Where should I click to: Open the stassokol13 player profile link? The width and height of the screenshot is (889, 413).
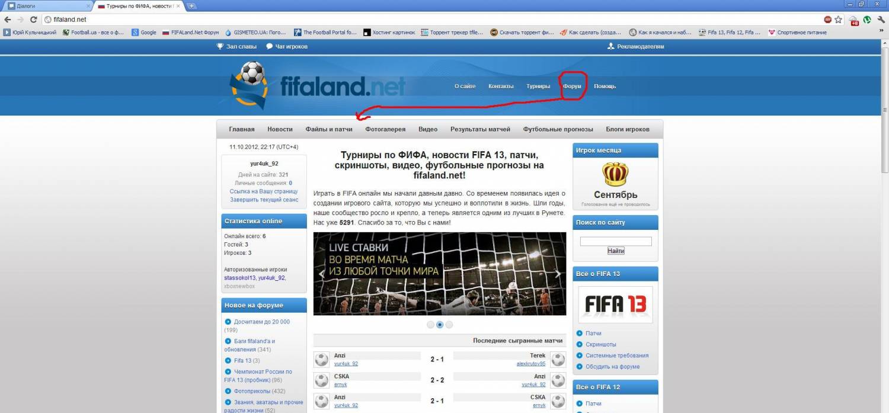tap(239, 277)
